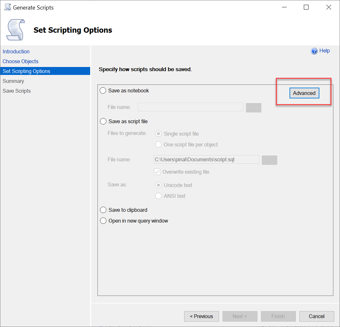Select Save as script file option
The width and height of the screenshot is (340, 327).
coord(103,121)
